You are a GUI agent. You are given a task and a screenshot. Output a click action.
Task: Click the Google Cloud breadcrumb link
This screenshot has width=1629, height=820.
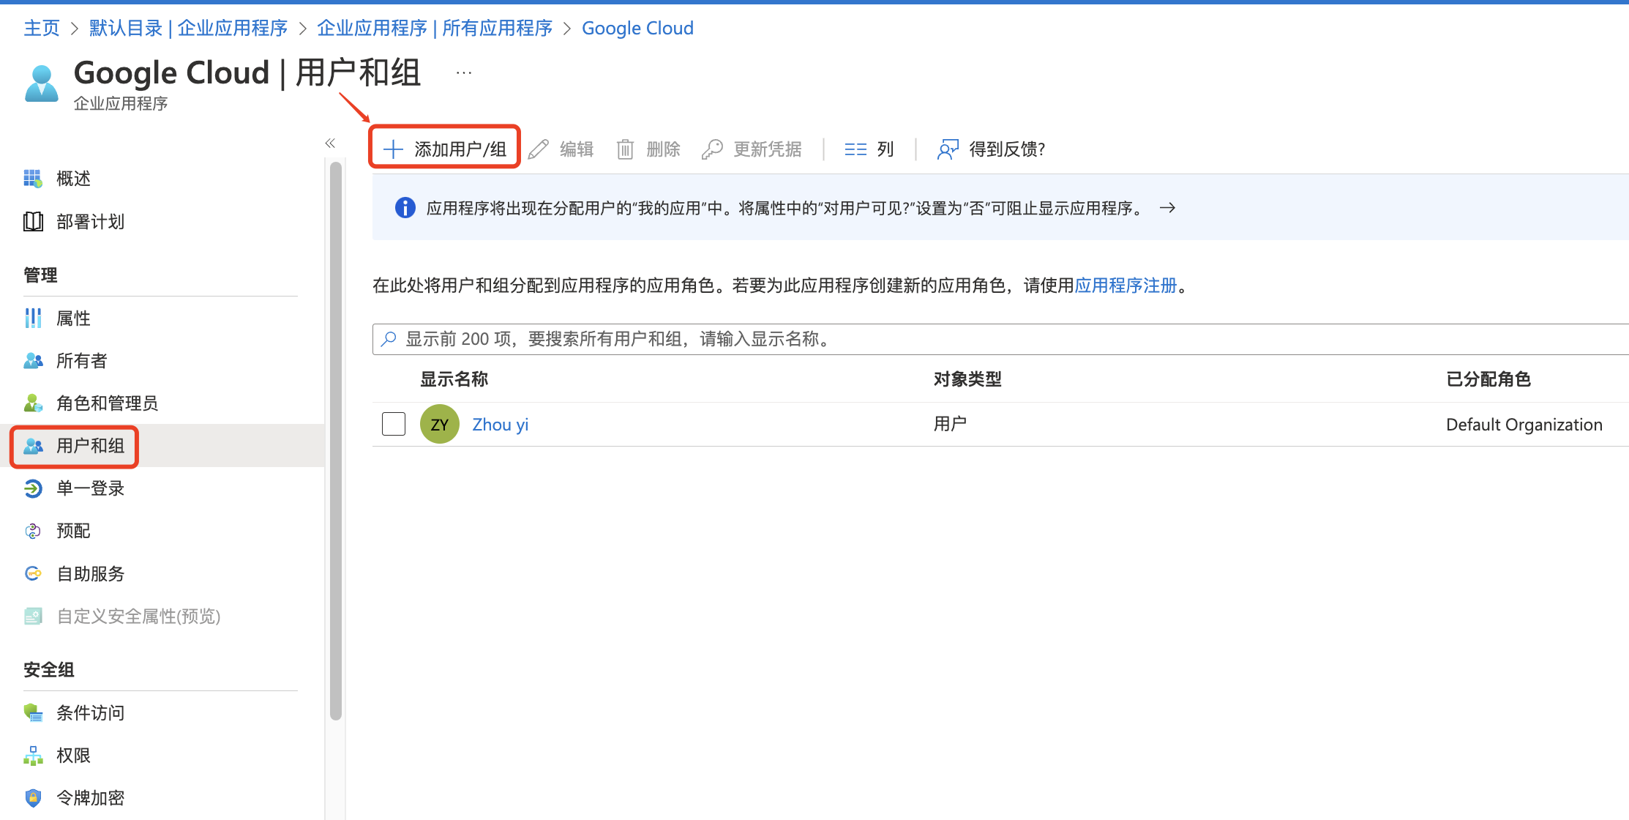click(x=637, y=28)
